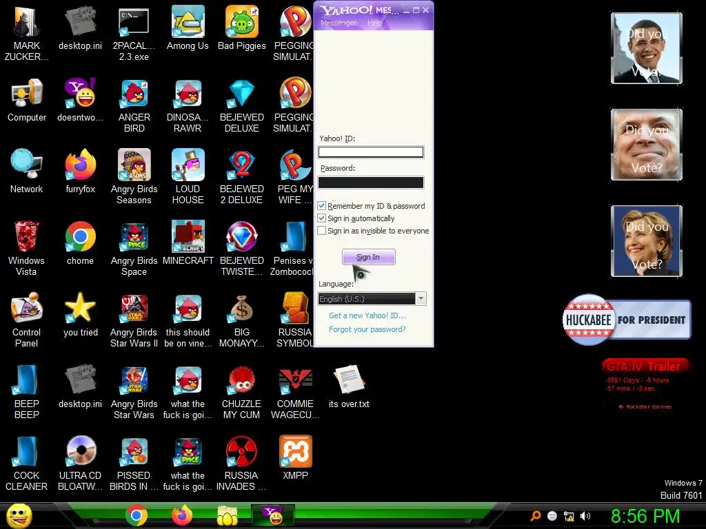Click the McCain Did you Vote gadget
Screen dimensions: 706x529
click(646, 145)
